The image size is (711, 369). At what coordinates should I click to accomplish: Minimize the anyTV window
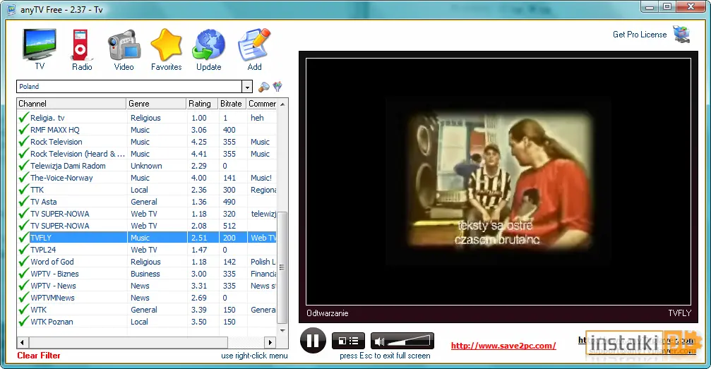(x=650, y=7)
